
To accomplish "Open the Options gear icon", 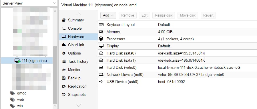I will click(x=64, y=53).
